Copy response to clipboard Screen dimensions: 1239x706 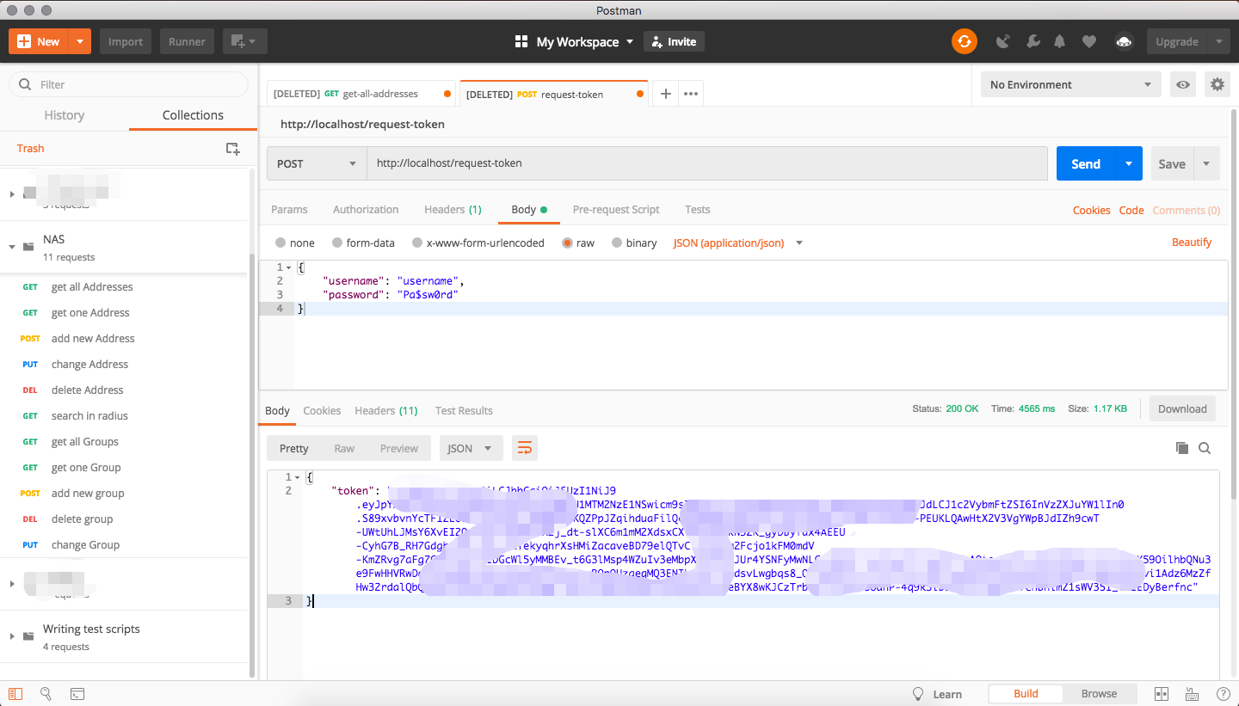tap(1182, 448)
